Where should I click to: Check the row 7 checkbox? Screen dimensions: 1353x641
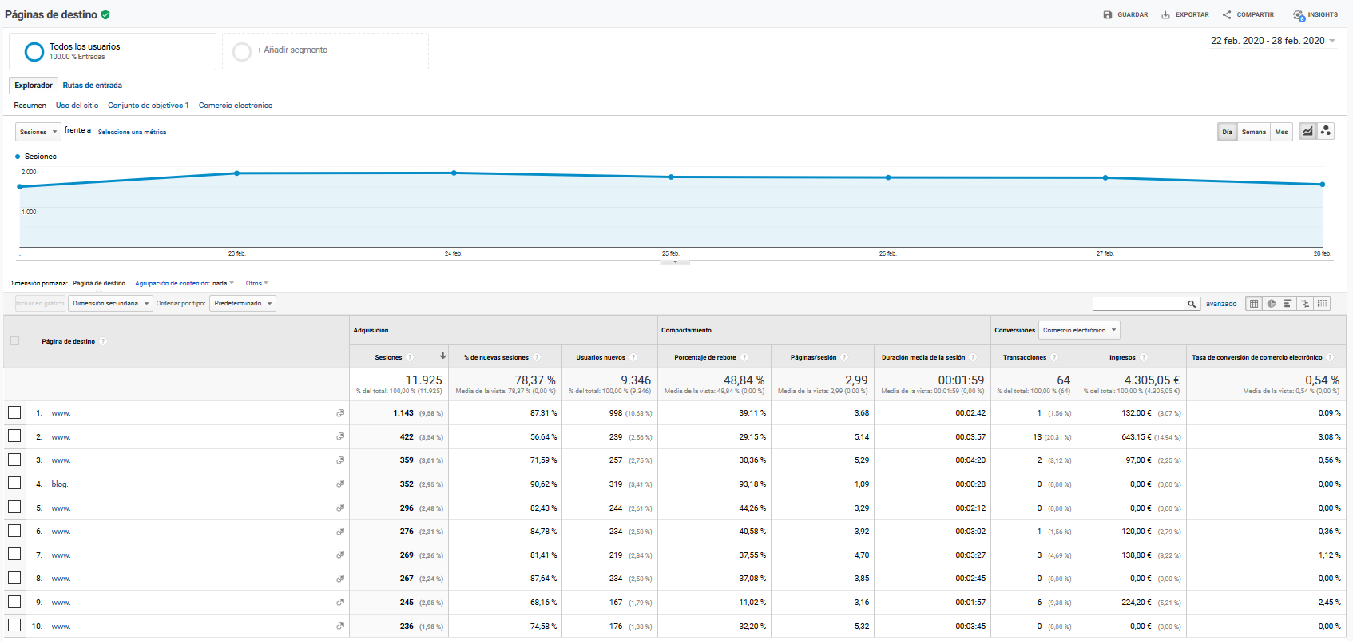(x=14, y=555)
